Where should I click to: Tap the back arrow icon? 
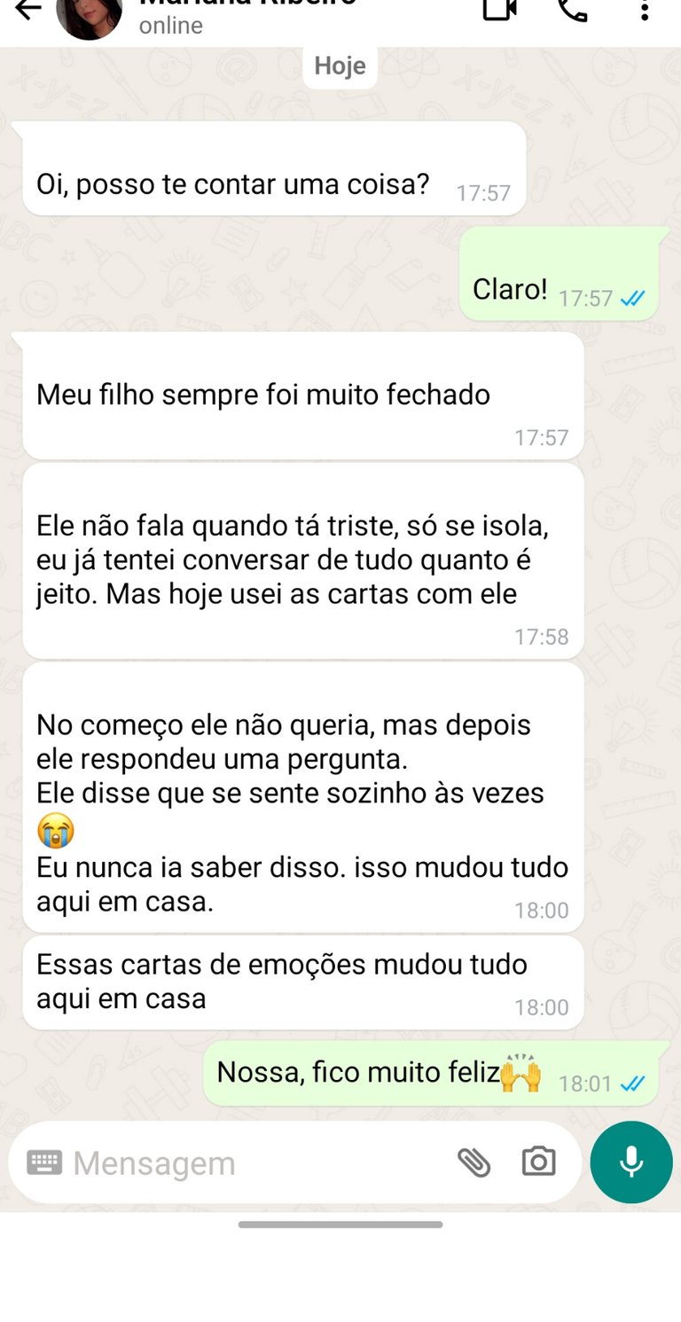28,9
